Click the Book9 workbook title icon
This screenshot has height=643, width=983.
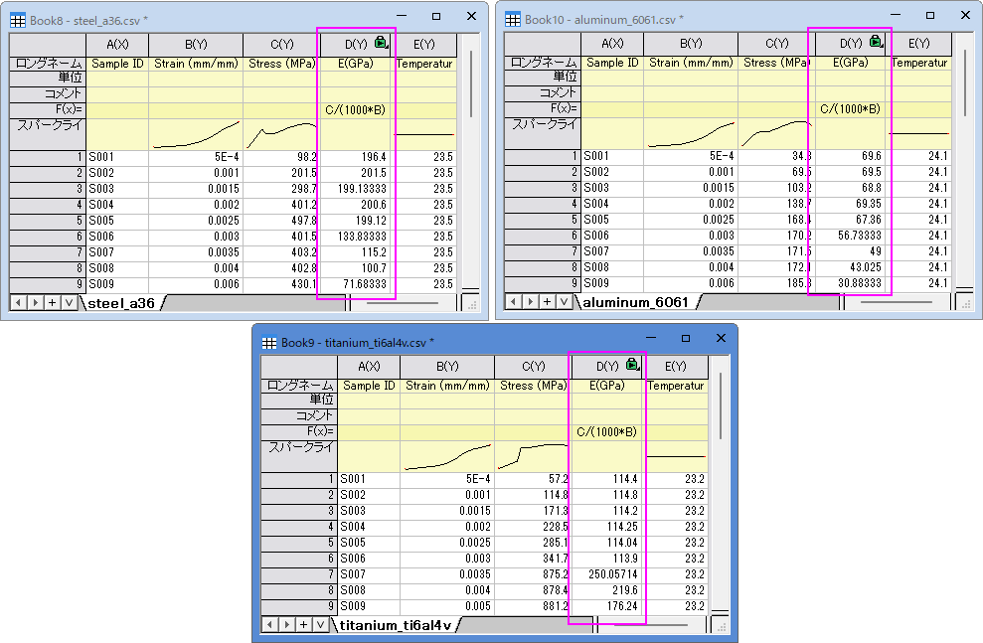pyautogui.click(x=269, y=343)
